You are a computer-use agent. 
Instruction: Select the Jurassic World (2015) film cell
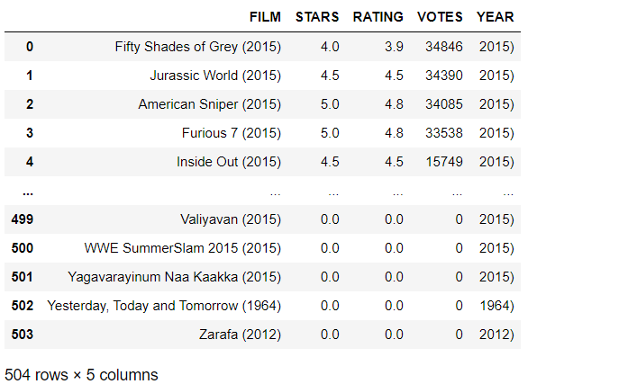(215, 76)
